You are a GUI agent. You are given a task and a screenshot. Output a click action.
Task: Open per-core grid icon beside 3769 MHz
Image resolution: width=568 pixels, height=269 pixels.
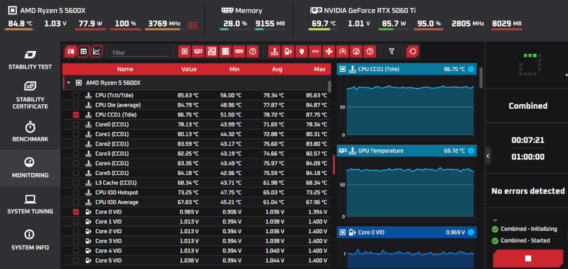tap(192, 25)
